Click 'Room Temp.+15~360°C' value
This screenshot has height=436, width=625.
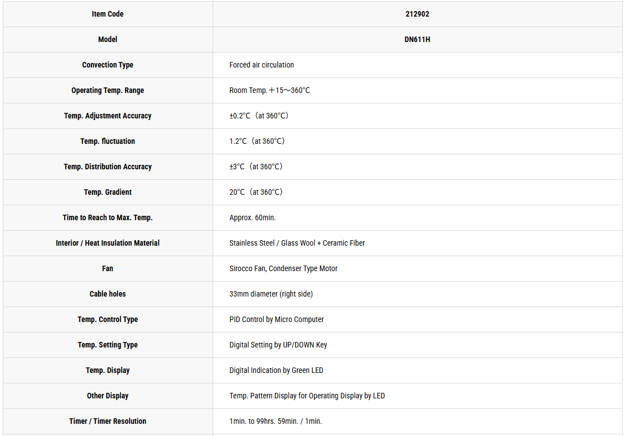tap(270, 91)
